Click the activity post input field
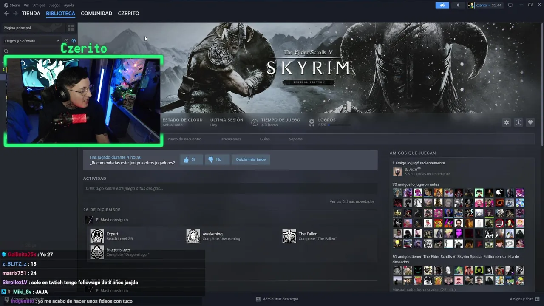Viewport: 544px width, 306px height. click(x=230, y=188)
